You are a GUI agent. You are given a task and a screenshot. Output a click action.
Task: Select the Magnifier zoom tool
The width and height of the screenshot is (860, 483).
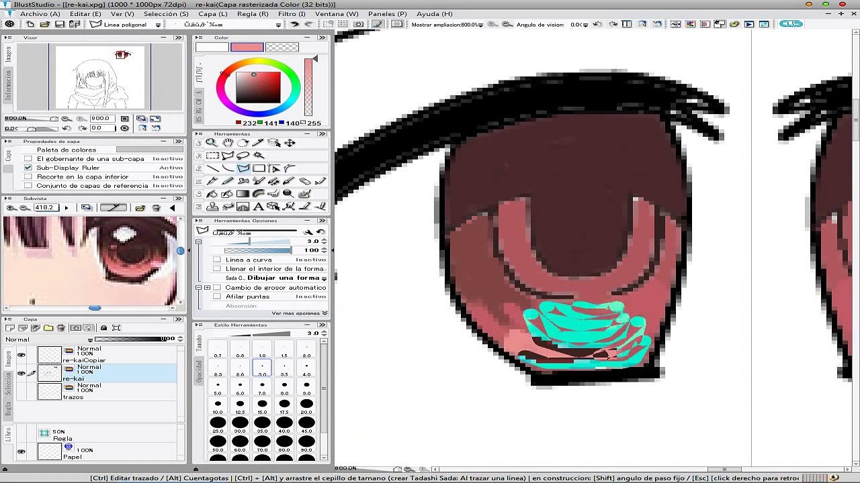(x=212, y=142)
